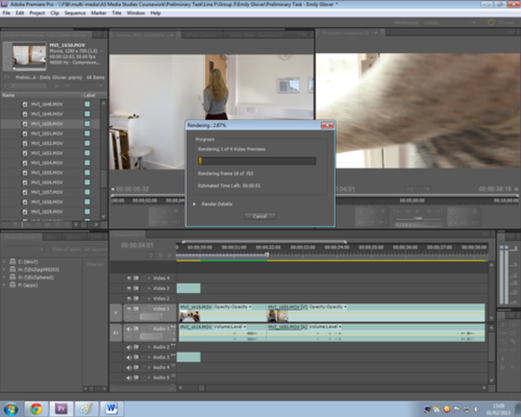Step forward one frame in Program monitor
The width and height of the screenshot is (521, 417).
click(x=429, y=211)
